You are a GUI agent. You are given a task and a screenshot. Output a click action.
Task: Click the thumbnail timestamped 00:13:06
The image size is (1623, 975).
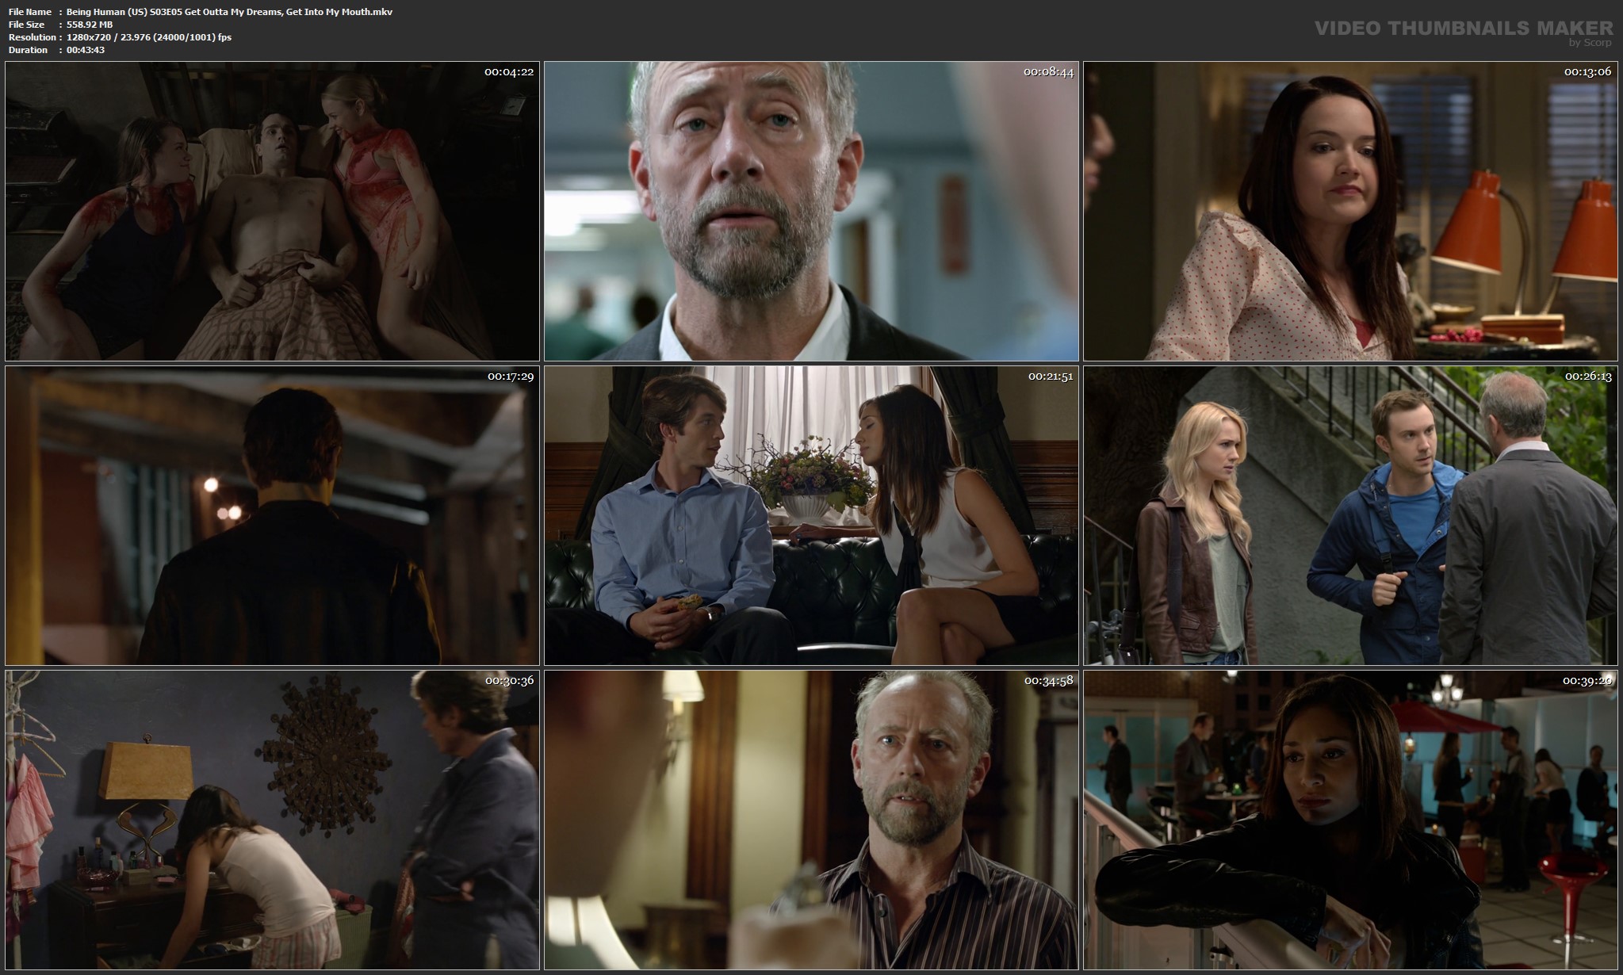pyautogui.click(x=1350, y=212)
